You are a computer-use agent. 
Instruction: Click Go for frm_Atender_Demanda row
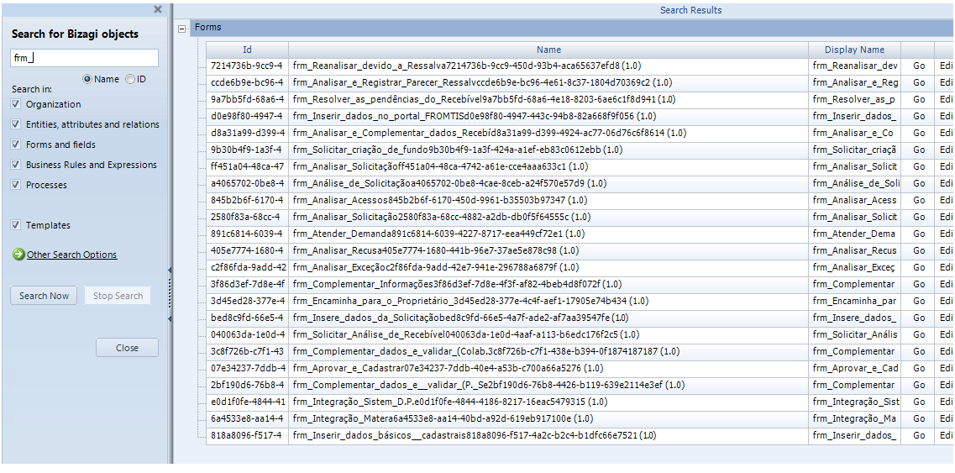click(918, 234)
